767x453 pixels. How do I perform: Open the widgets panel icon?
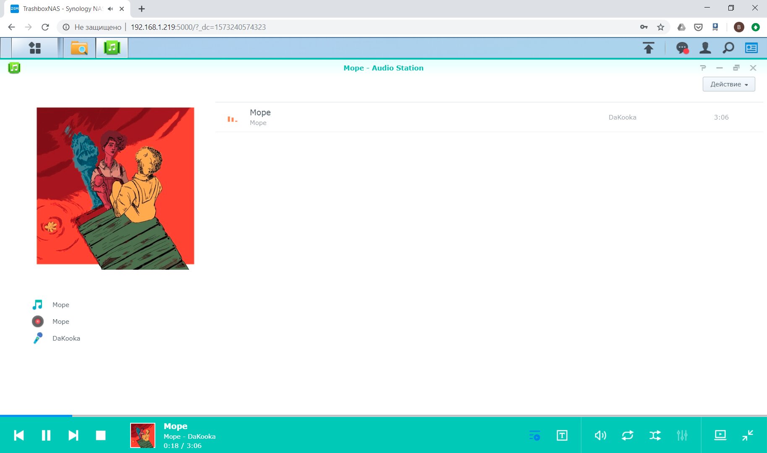pyautogui.click(x=751, y=48)
